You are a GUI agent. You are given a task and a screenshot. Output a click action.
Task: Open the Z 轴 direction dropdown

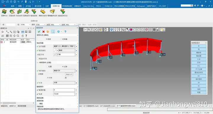(x=77, y=55)
